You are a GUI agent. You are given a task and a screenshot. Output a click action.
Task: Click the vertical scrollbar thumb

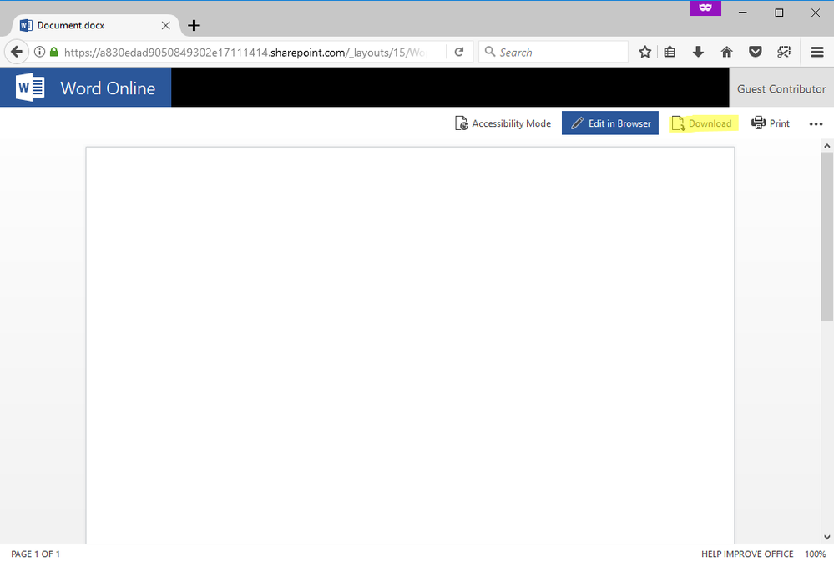coord(827,236)
